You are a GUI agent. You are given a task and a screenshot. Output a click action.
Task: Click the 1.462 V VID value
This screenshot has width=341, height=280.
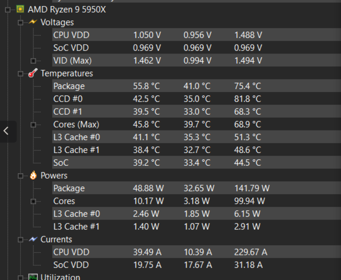click(147, 60)
